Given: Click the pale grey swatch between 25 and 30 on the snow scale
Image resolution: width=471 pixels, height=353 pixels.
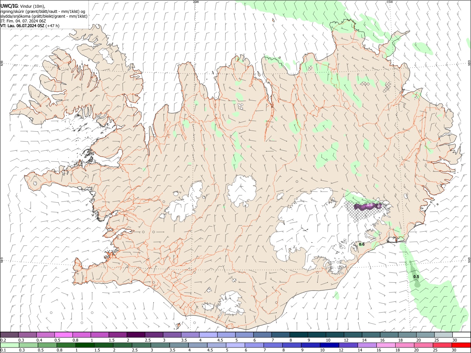Looking at the screenshot, I should click(x=443, y=335).
